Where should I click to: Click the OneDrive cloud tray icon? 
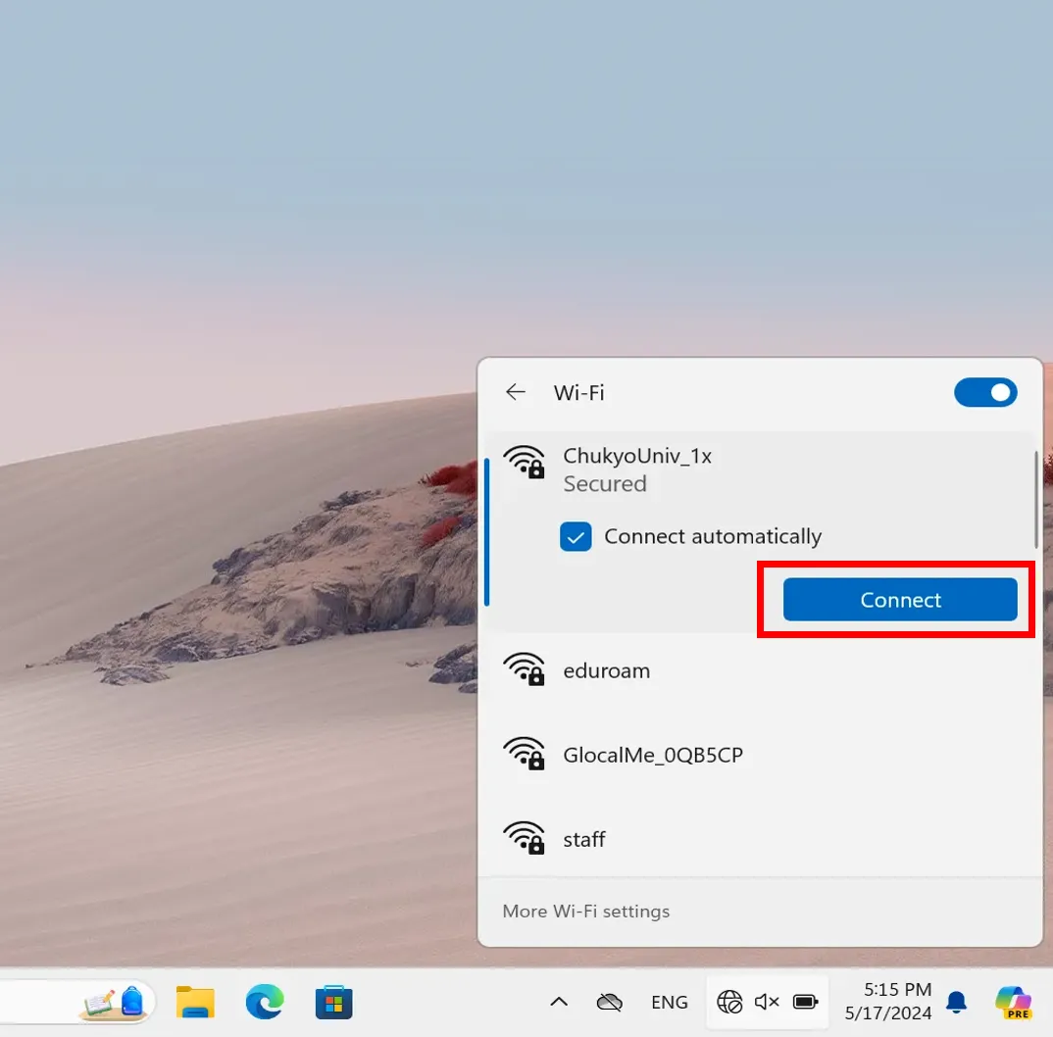pos(610,1002)
